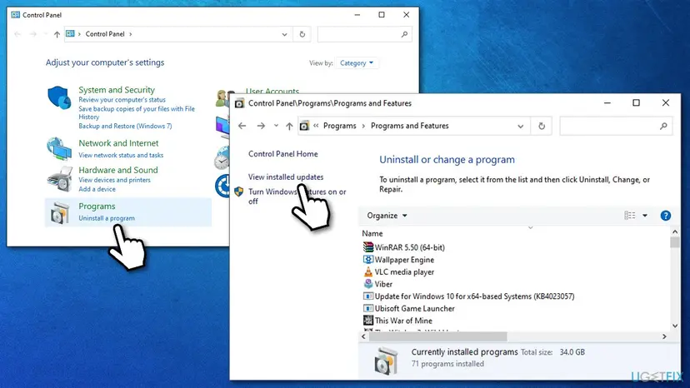Click the WinRAR icon in the list
This screenshot has width=690, height=388.
(x=367, y=247)
